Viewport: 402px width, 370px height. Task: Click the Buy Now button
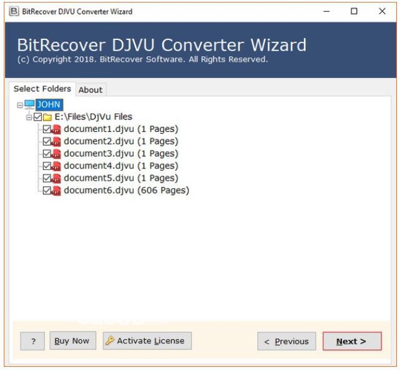tap(73, 341)
